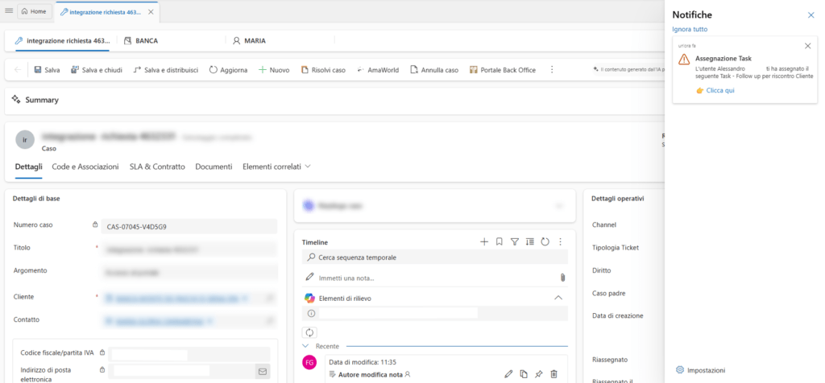Click the Timeline bookmark icon
This screenshot has width=825, height=383.
(x=500, y=241)
